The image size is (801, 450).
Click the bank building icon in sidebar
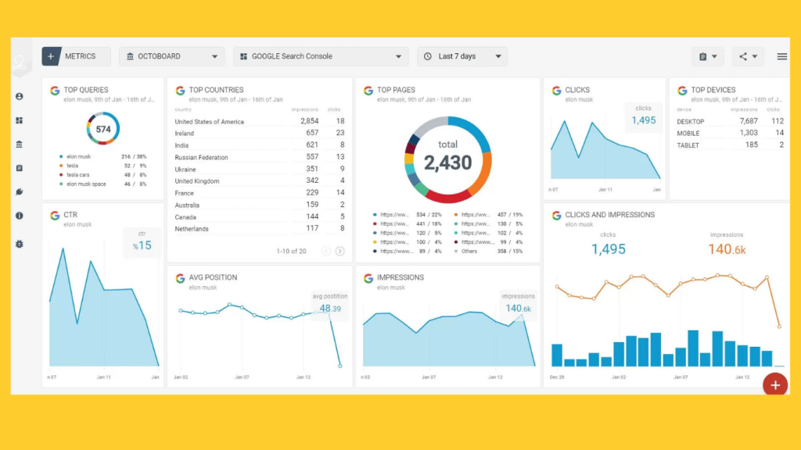(x=20, y=145)
